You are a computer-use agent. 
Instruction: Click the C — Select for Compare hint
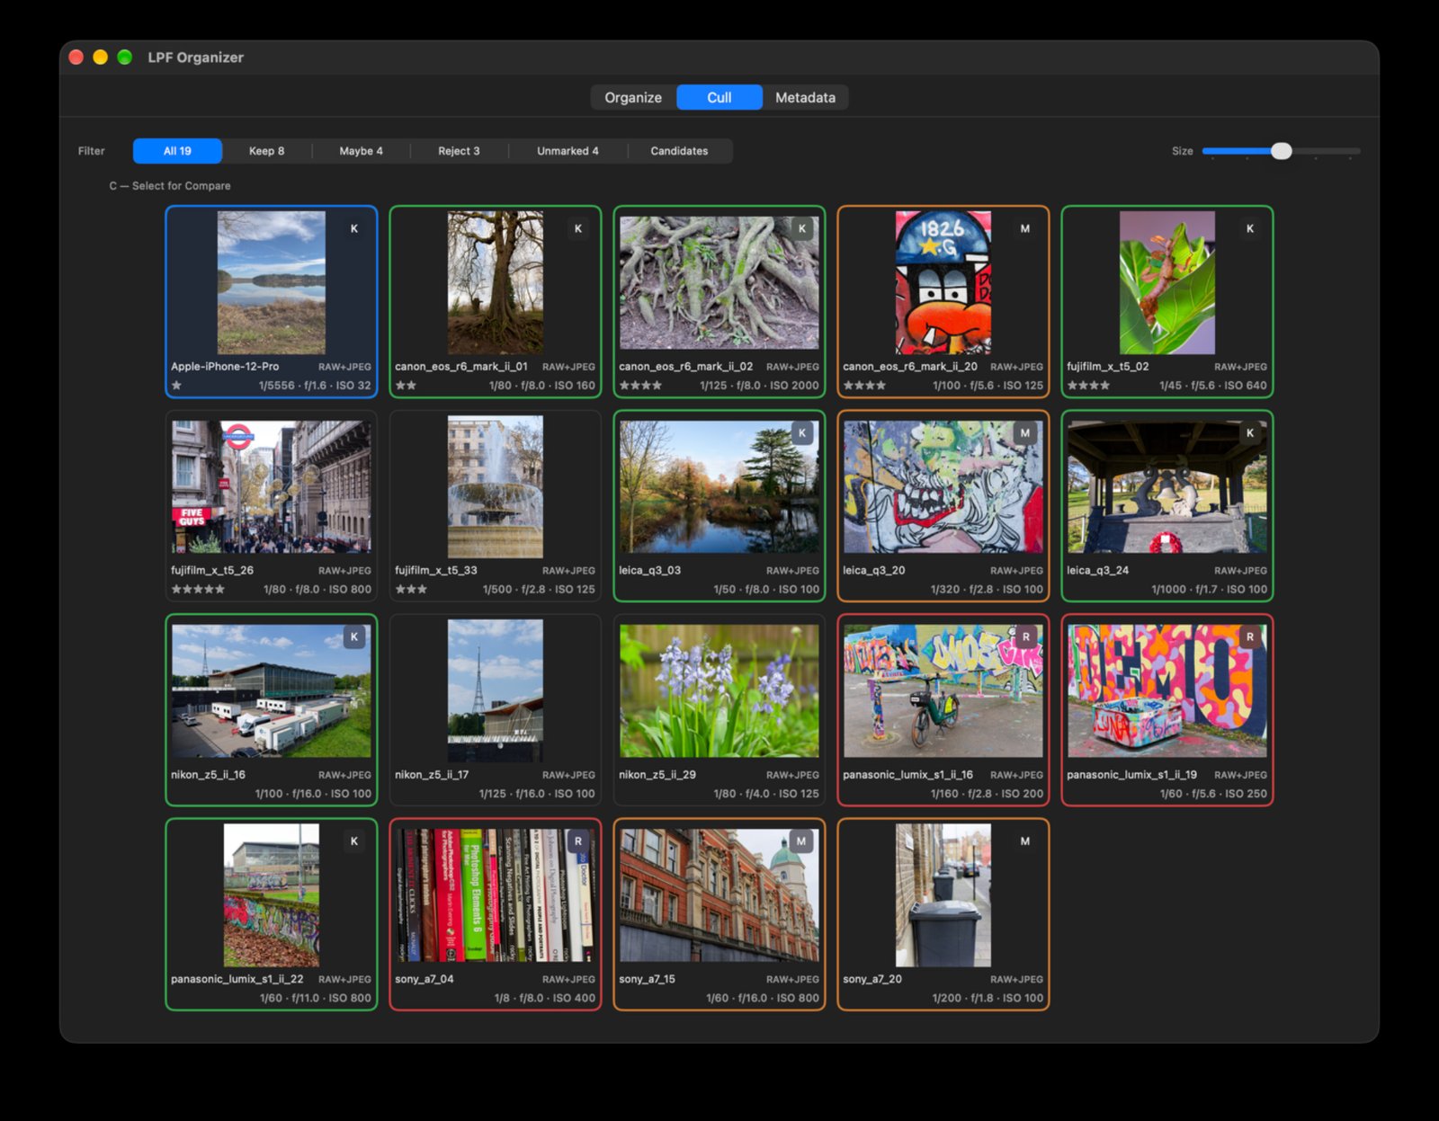click(170, 186)
